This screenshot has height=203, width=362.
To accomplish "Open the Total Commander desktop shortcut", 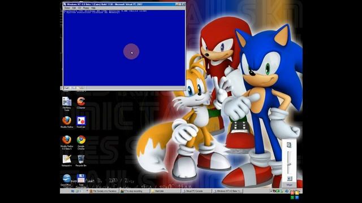I will pos(81,181).
